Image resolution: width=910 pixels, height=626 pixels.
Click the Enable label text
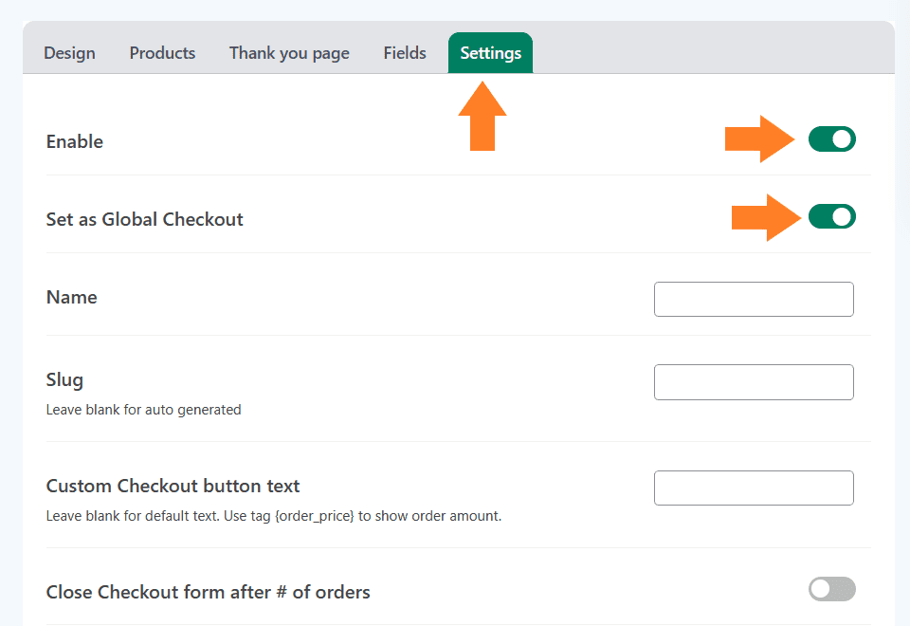(x=75, y=141)
